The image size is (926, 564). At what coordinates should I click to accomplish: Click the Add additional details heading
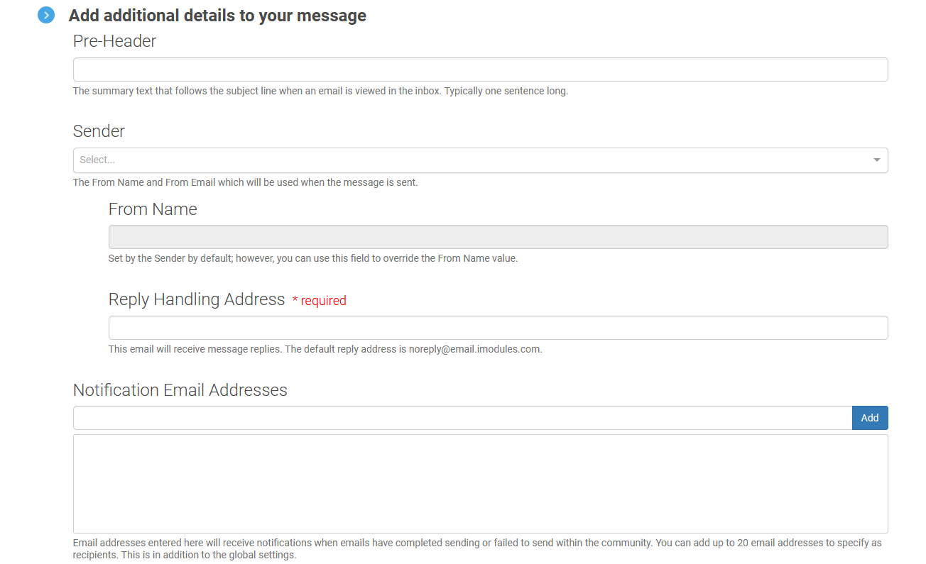[217, 15]
